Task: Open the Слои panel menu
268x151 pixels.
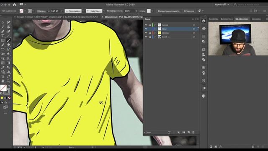Action: pos(198,19)
